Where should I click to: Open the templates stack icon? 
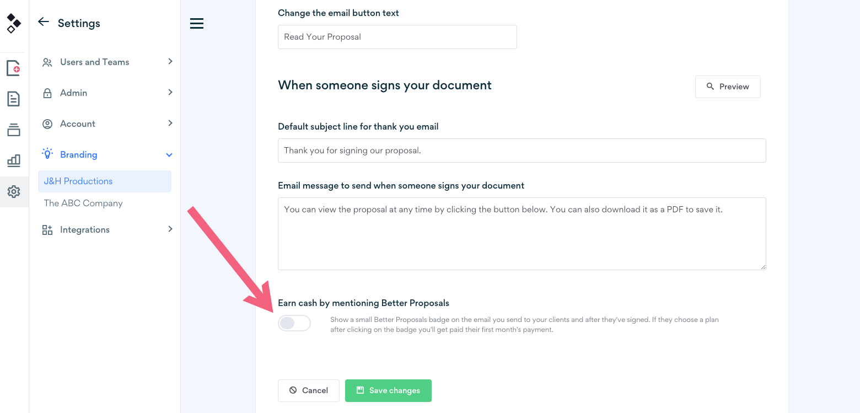tap(14, 130)
